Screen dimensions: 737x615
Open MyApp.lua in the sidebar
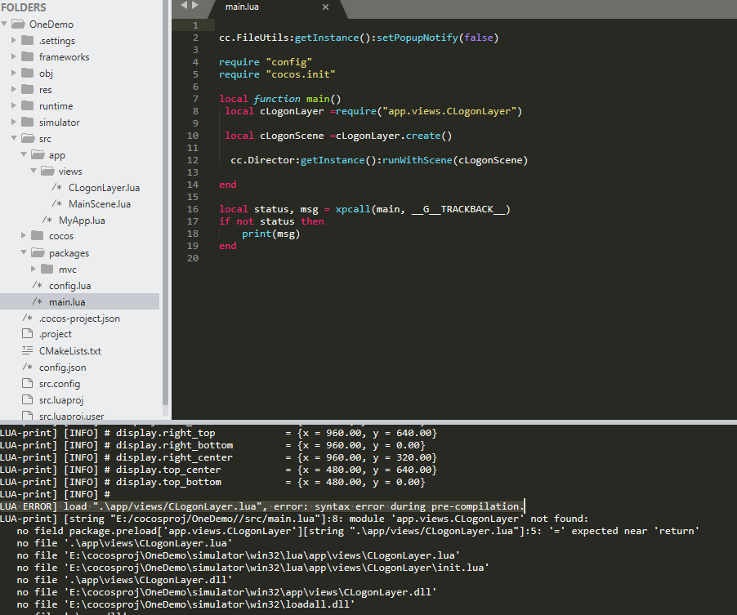(x=82, y=221)
